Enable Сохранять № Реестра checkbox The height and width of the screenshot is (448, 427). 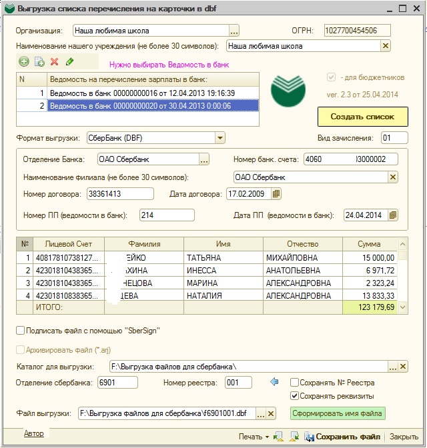tap(294, 382)
